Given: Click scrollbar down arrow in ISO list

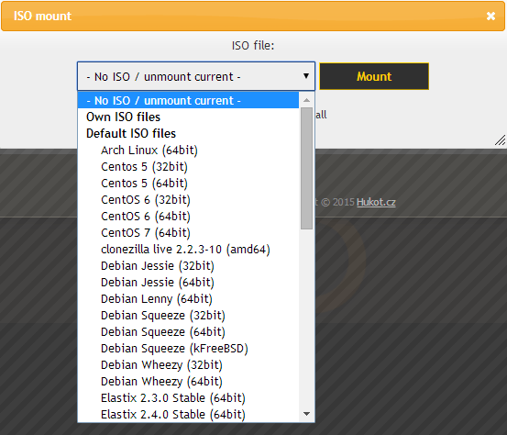Looking at the screenshot, I should click(x=306, y=414).
